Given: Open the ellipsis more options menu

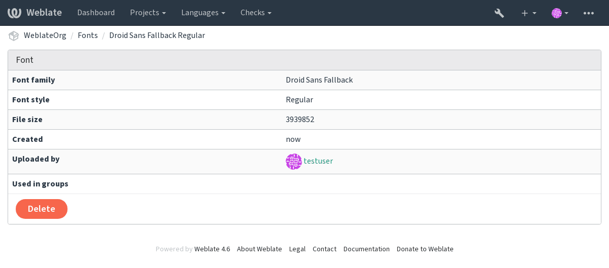Looking at the screenshot, I should 589,13.
